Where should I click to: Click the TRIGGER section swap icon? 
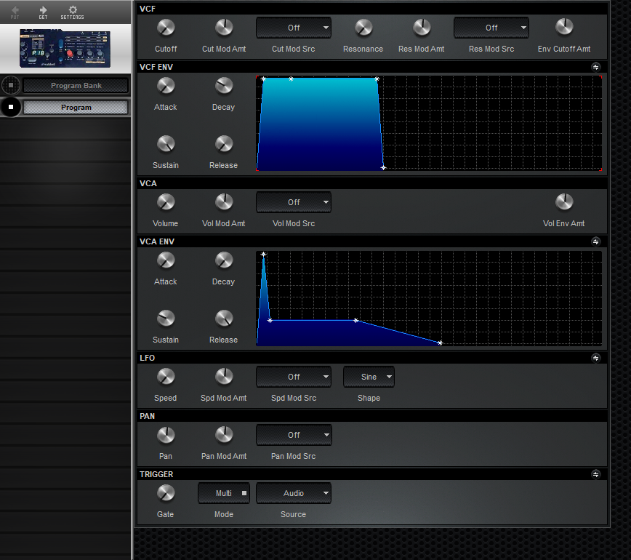596,474
